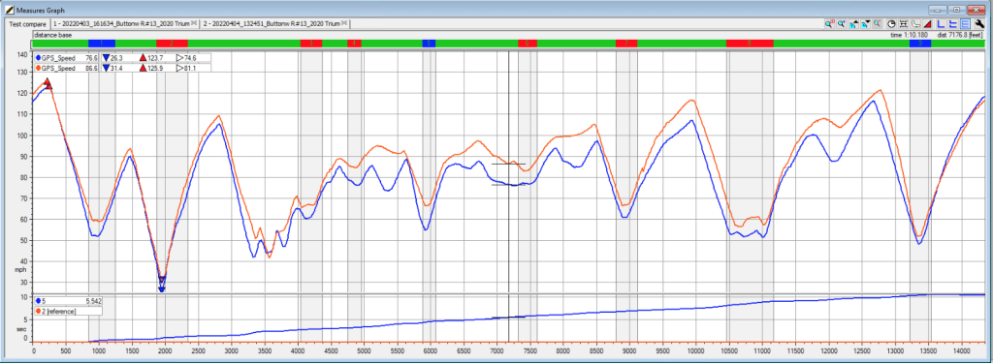Select blue sector 1 in track bar
The width and height of the screenshot is (993, 363).
pyautogui.click(x=102, y=43)
